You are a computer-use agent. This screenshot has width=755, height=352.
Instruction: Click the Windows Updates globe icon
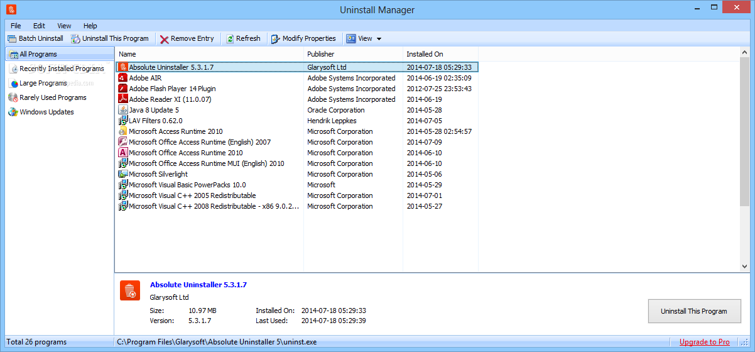tap(13, 112)
